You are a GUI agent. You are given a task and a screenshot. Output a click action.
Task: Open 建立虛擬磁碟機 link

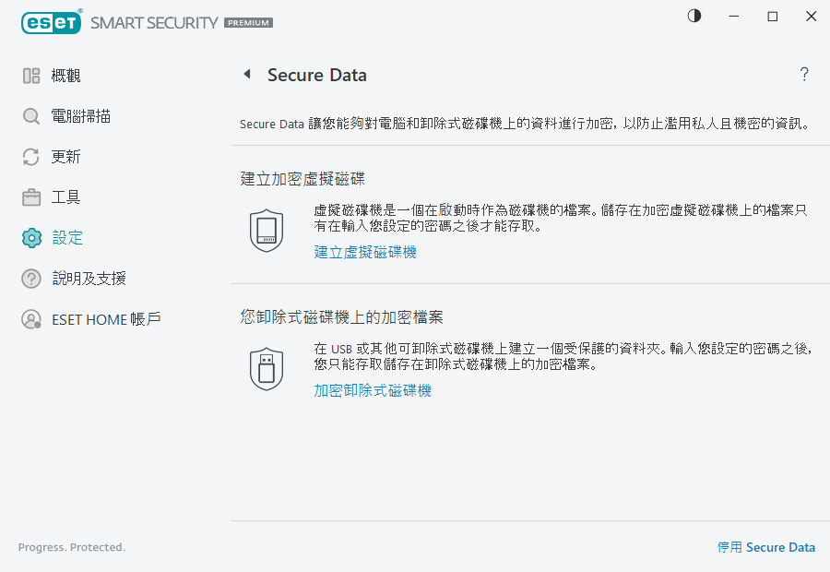pos(364,251)
